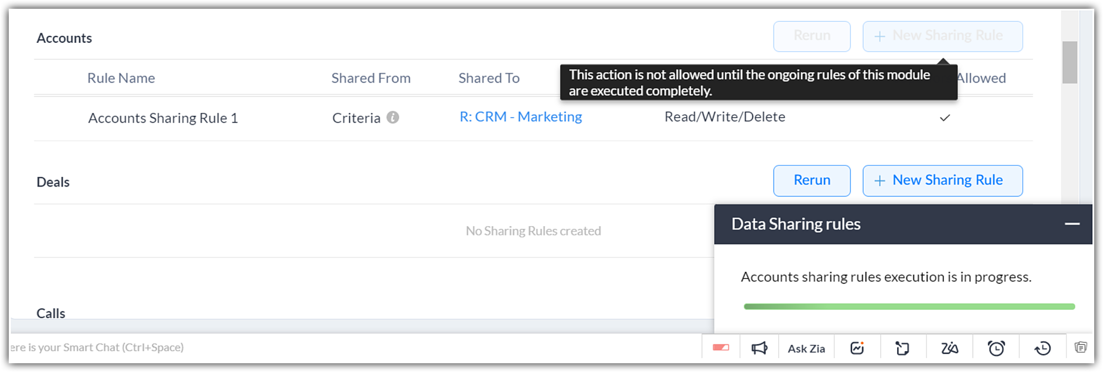Image resolution: width=1103 pixels, height=372 pixels.
Task: Click the stacked pages icon at bottom right
Action: 1080,347
